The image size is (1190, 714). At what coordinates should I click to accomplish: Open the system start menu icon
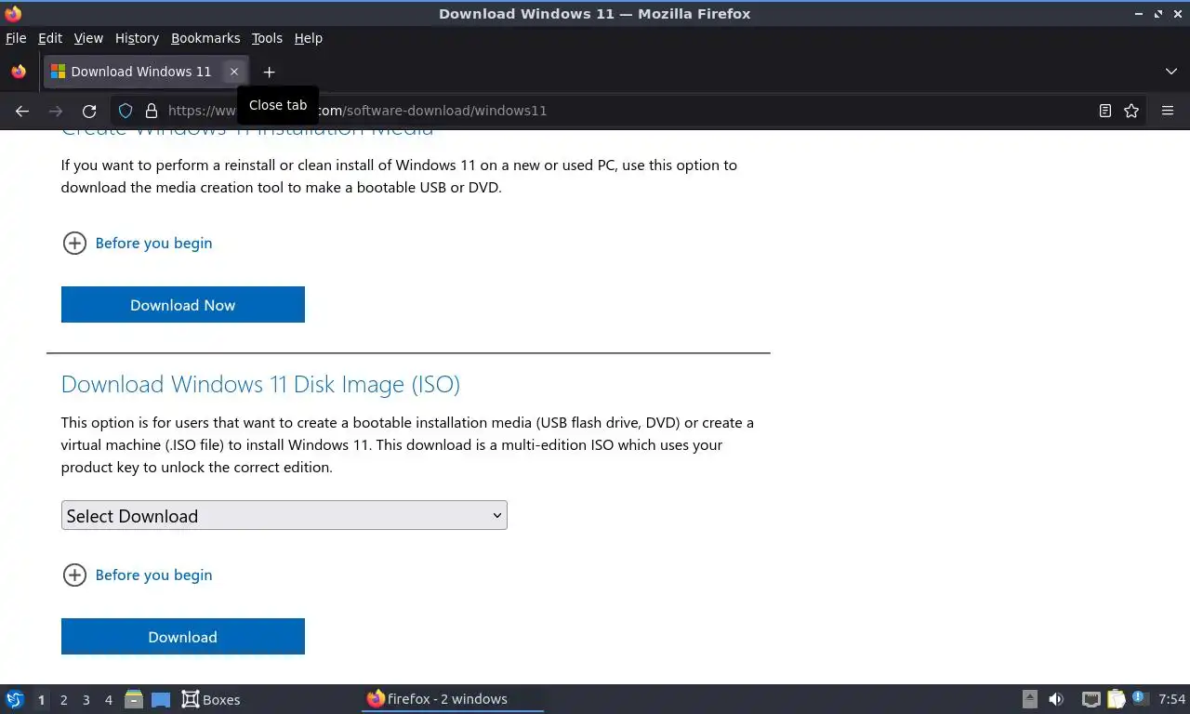pyautogui.click(x=15, y=699)
